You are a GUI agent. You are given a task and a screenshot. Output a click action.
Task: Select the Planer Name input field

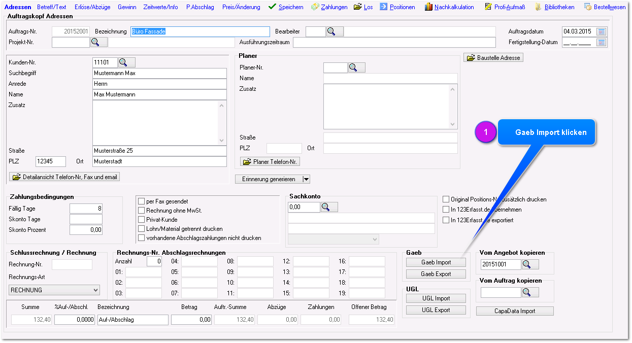tap(390, 78)
